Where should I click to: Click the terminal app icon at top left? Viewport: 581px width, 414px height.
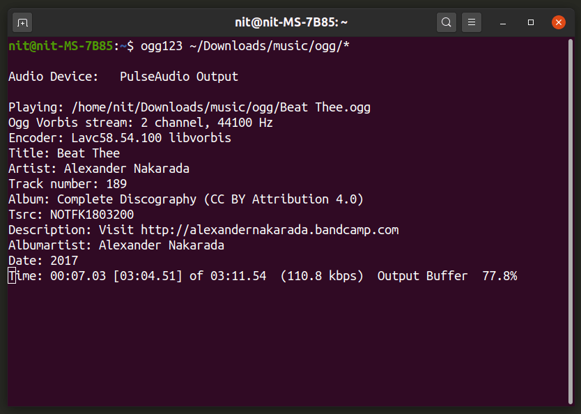[22, 22]
